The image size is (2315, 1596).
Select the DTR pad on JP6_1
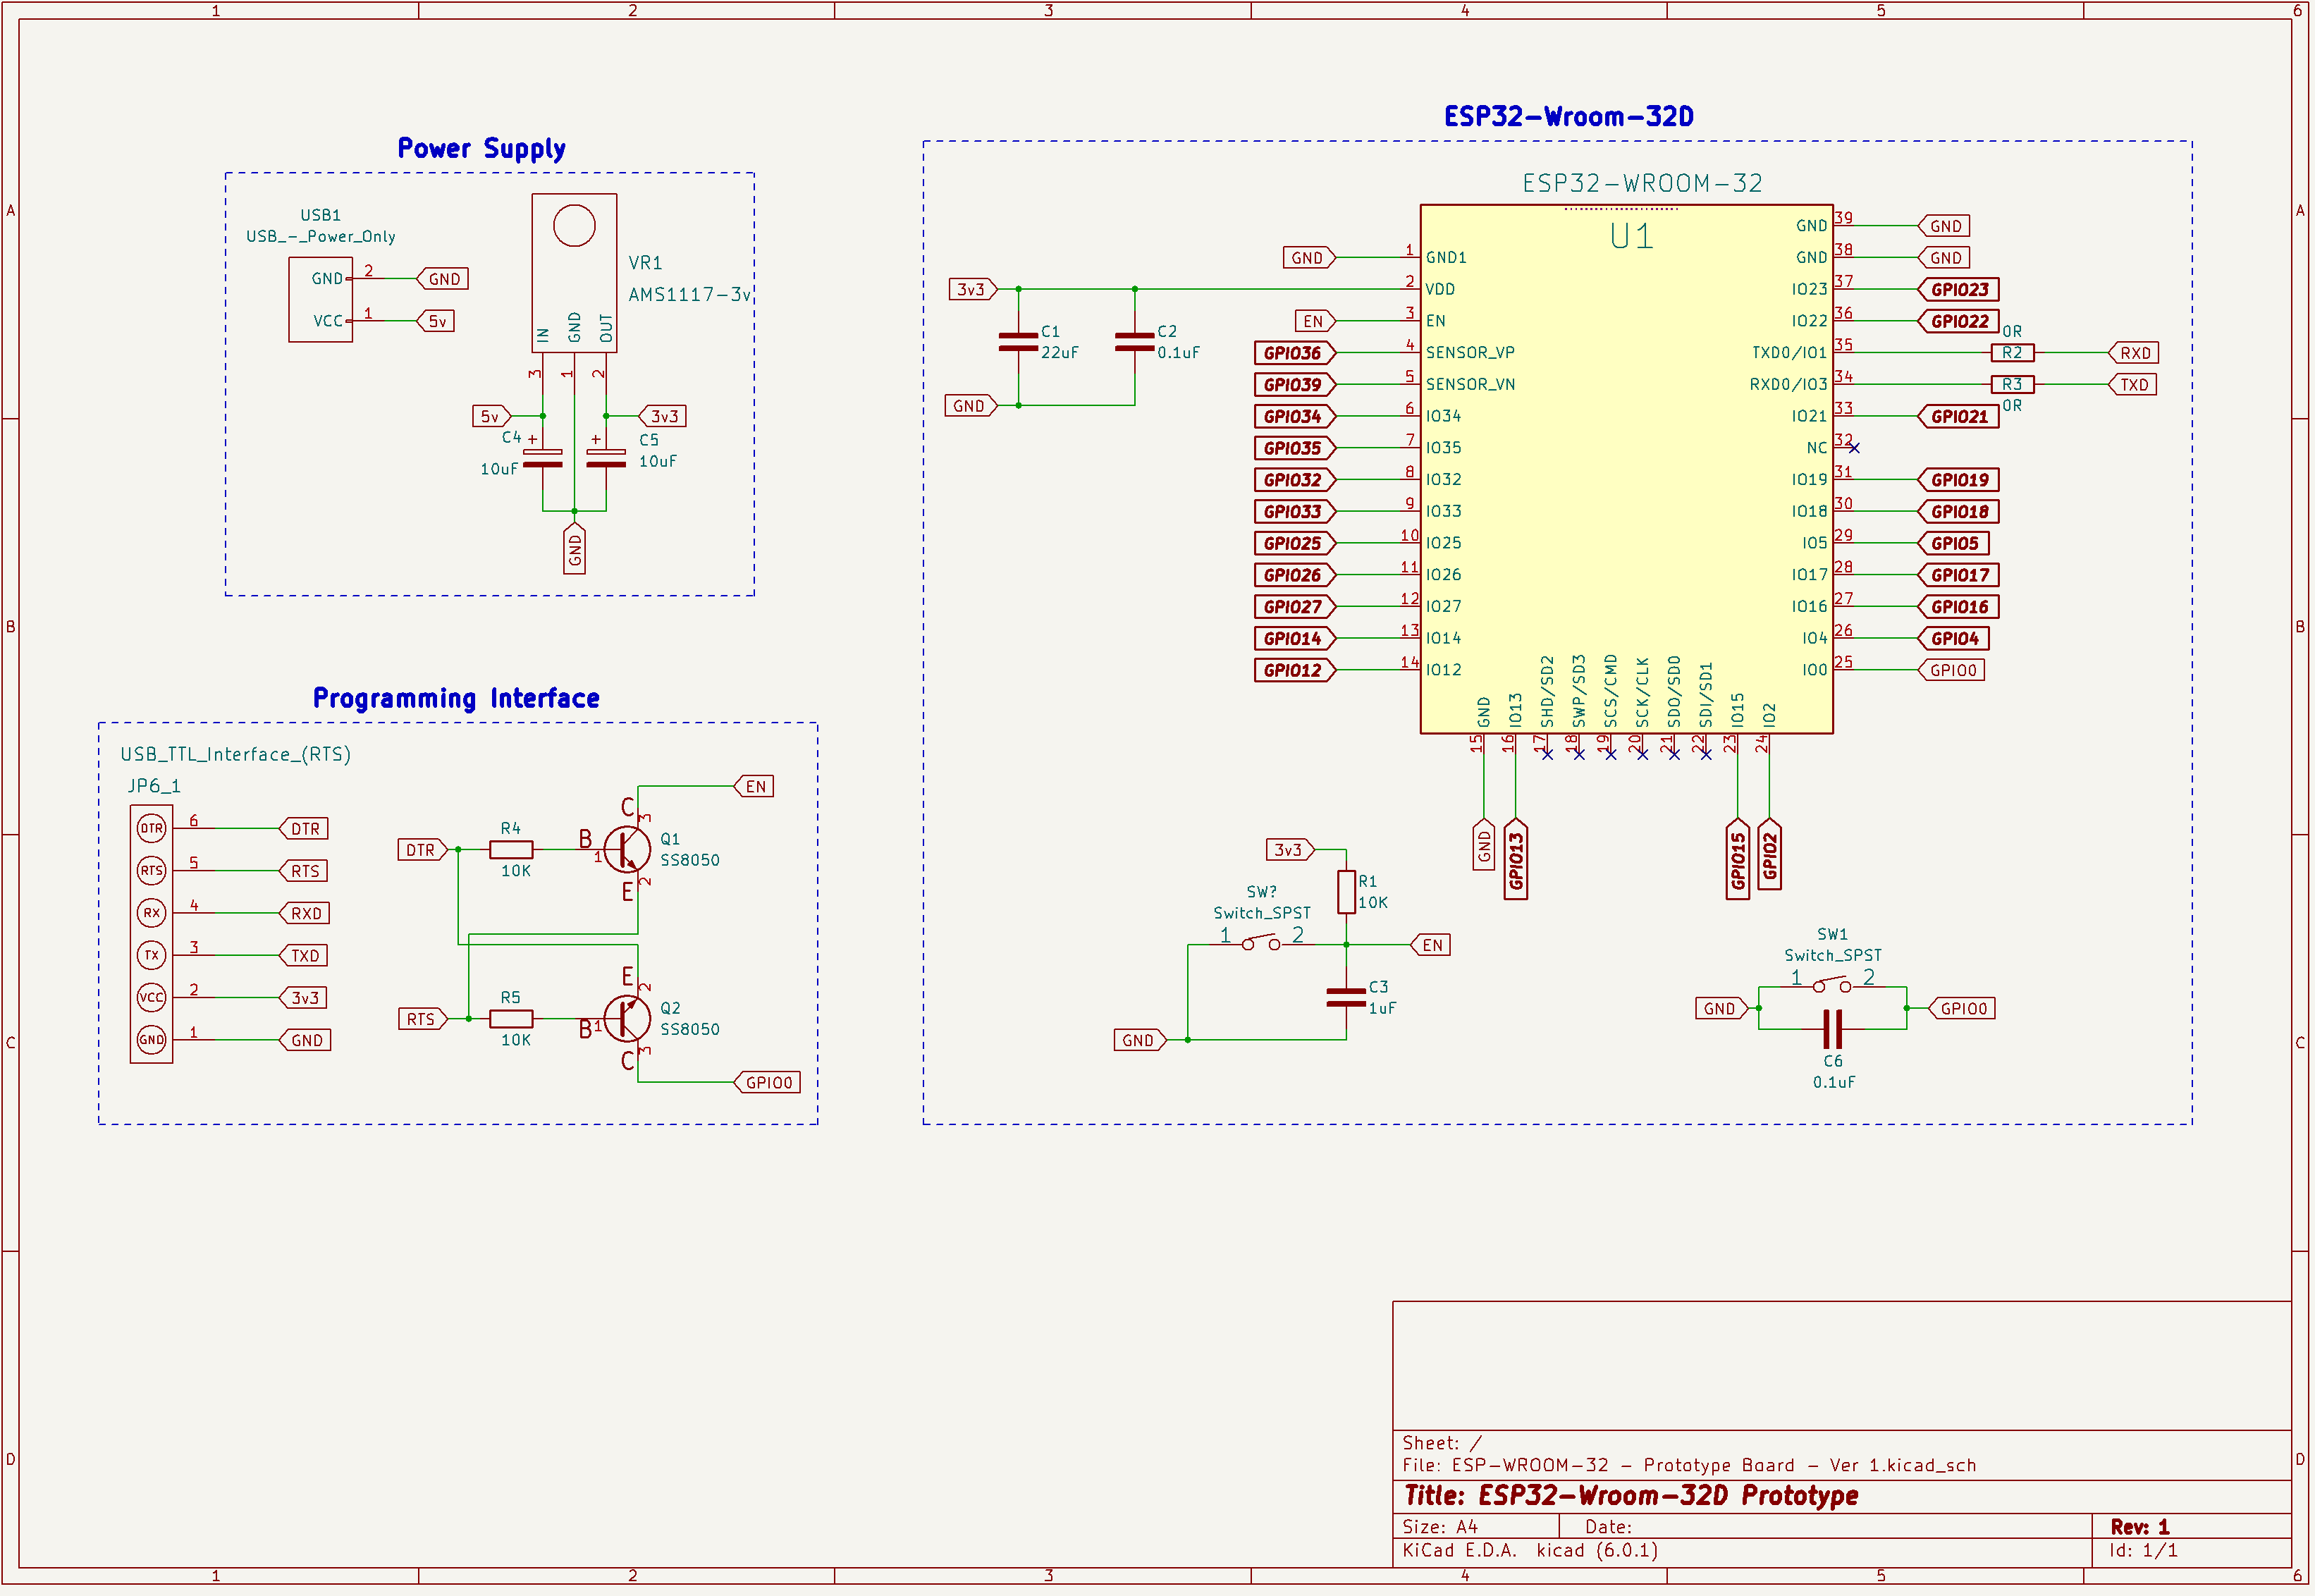(x=151, y=829)
